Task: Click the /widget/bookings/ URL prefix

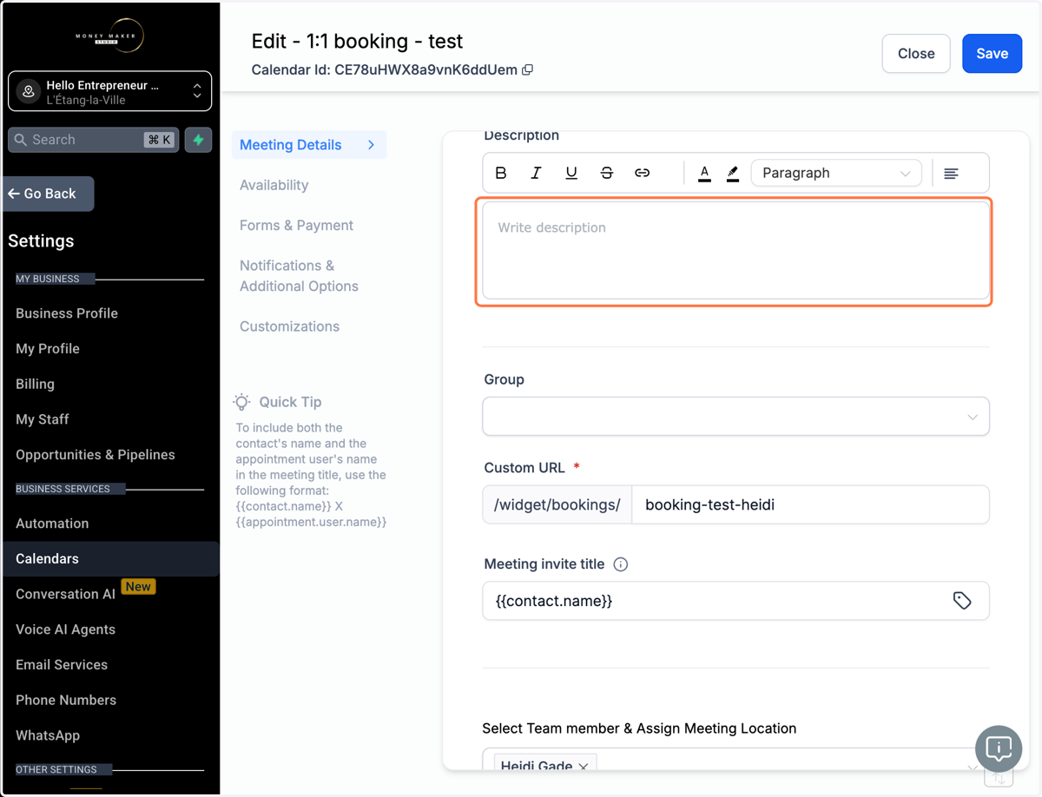Action: tap(557, 504)
